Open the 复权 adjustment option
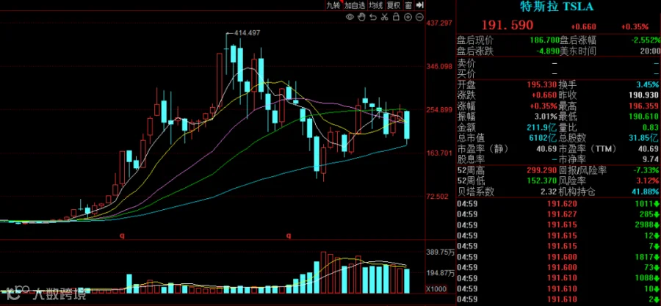 click(394, 5)
